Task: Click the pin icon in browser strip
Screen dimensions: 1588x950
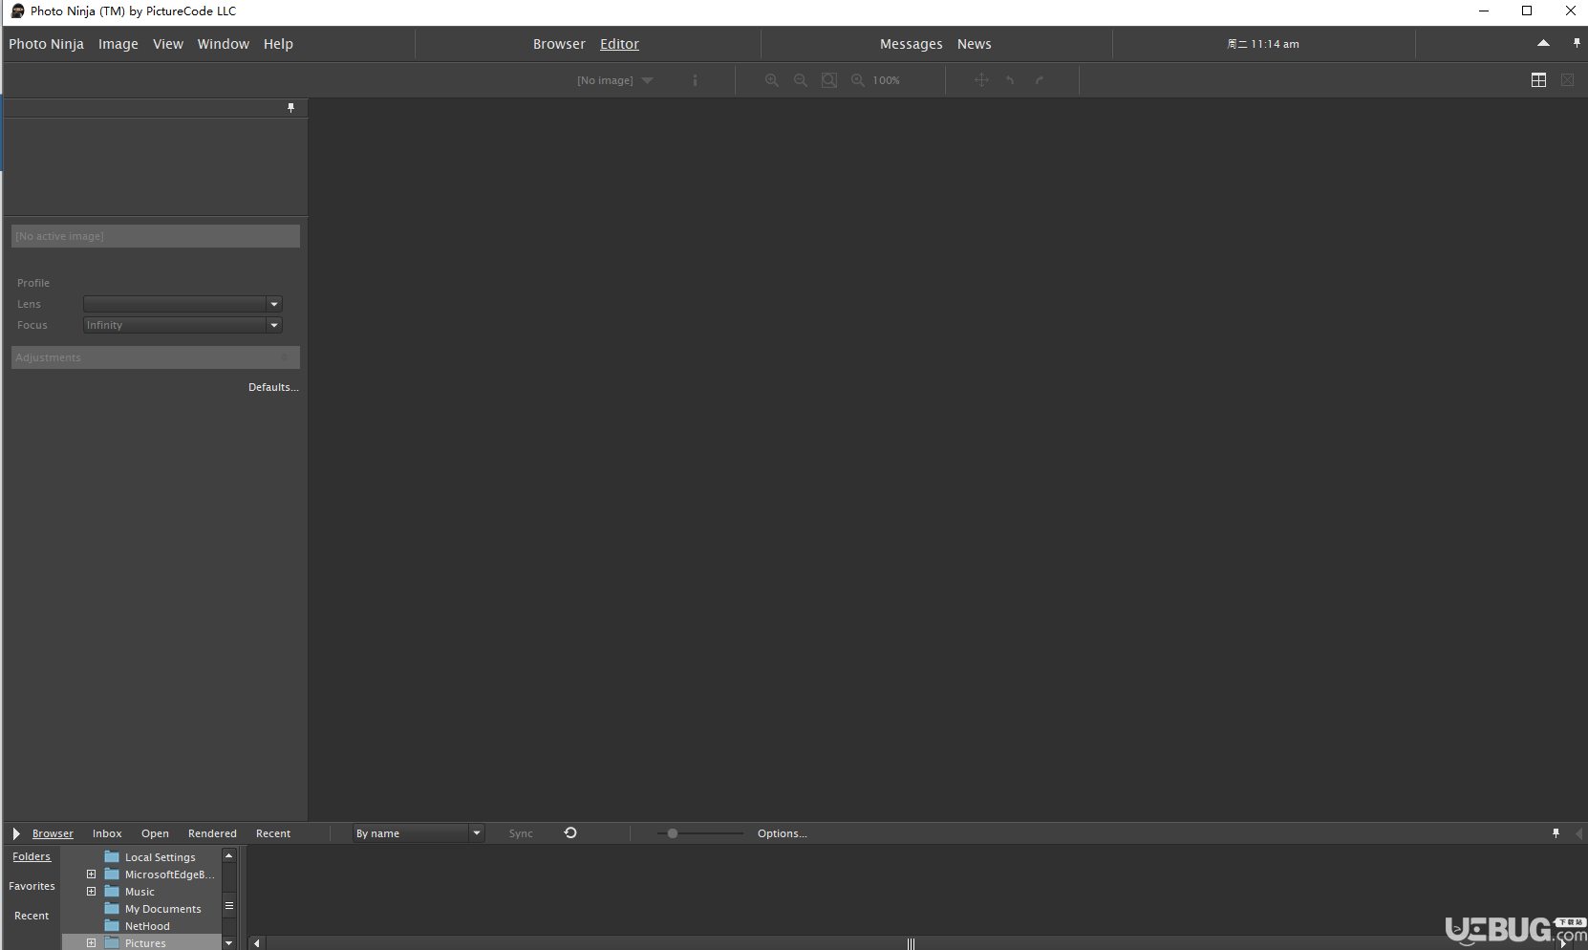Action: pos(1556,833)
